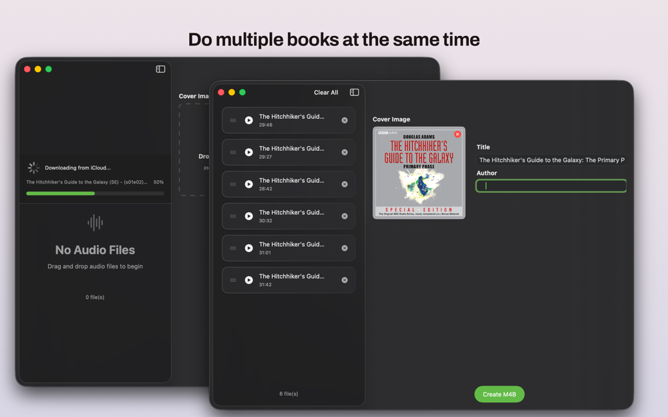
Task: Click the 'Author' field label
Action: (486, 173)
